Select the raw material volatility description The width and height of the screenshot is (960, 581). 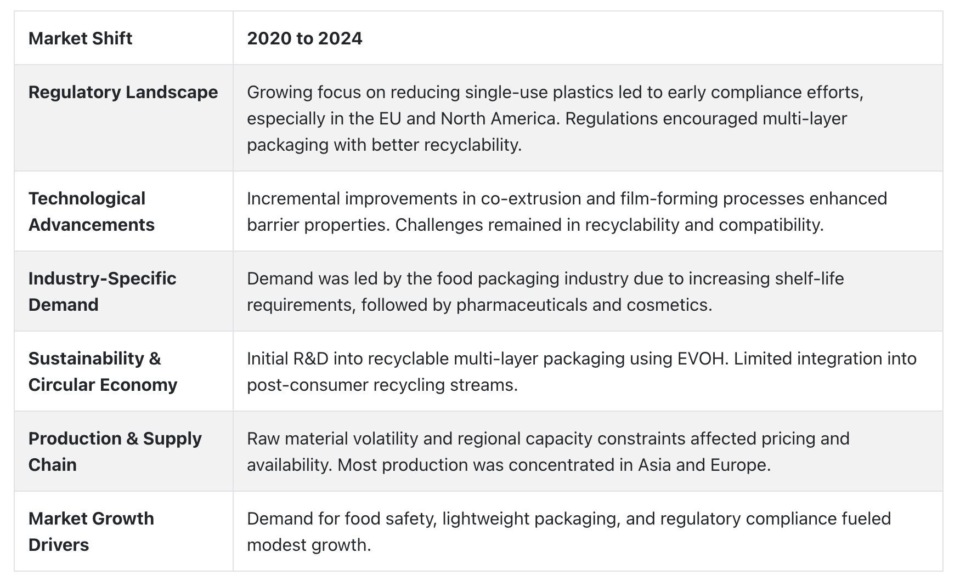point(548,452)
